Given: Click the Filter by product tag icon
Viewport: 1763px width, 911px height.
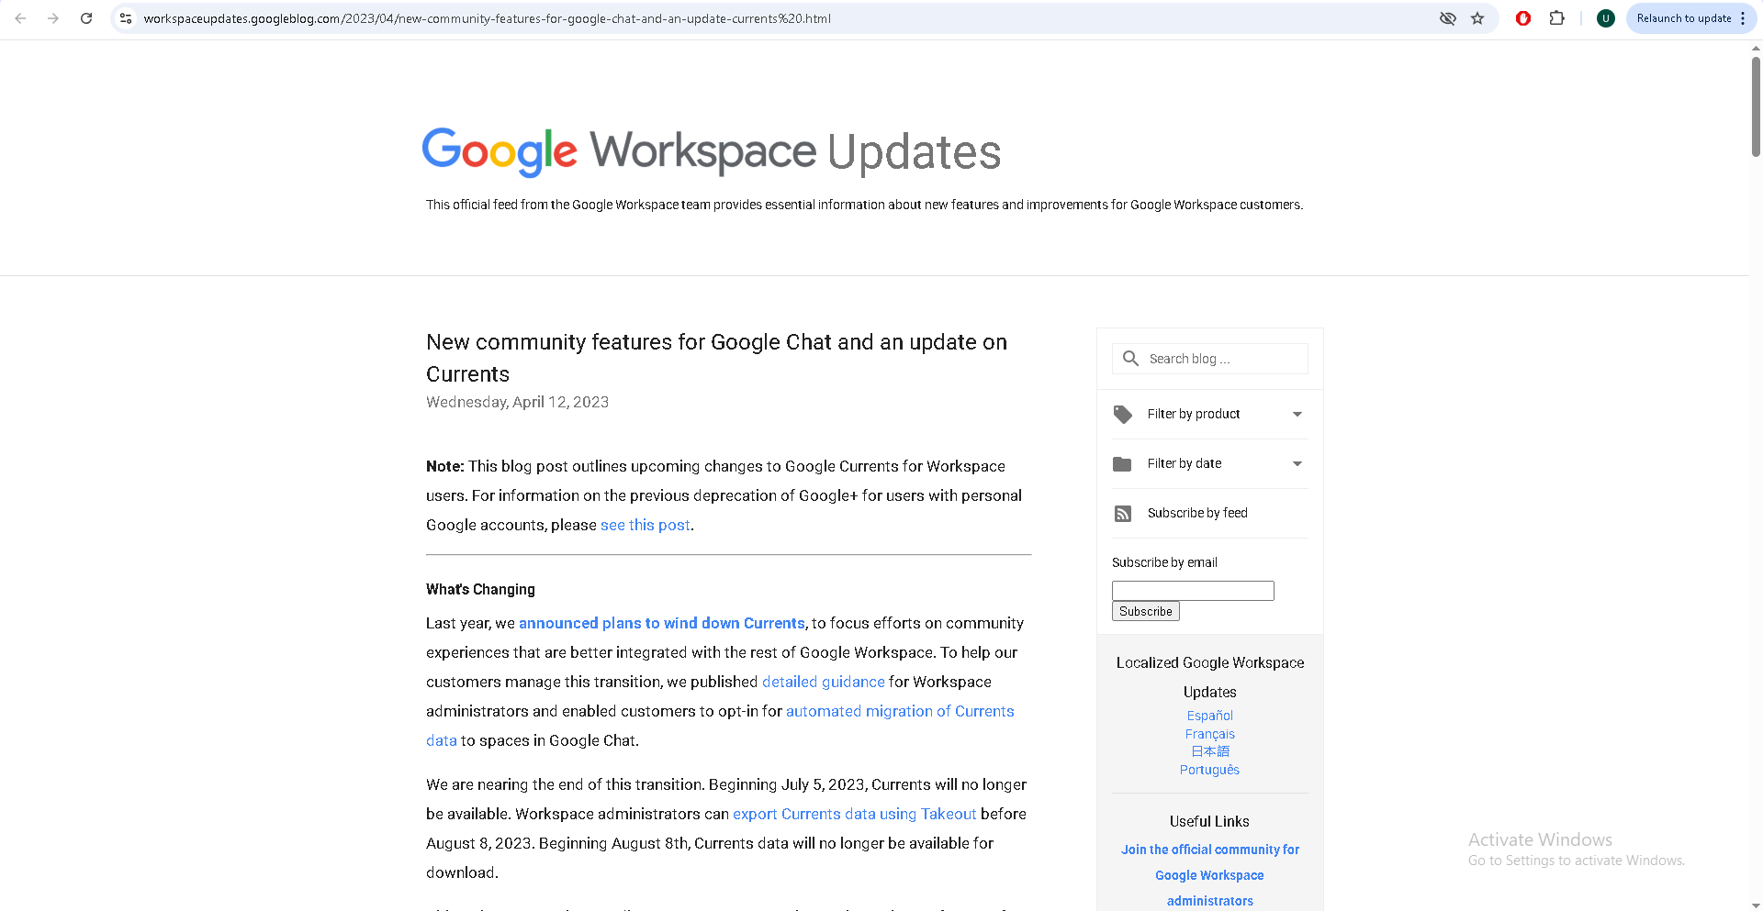Looking at the screenshot, I should pos(1122,415).
